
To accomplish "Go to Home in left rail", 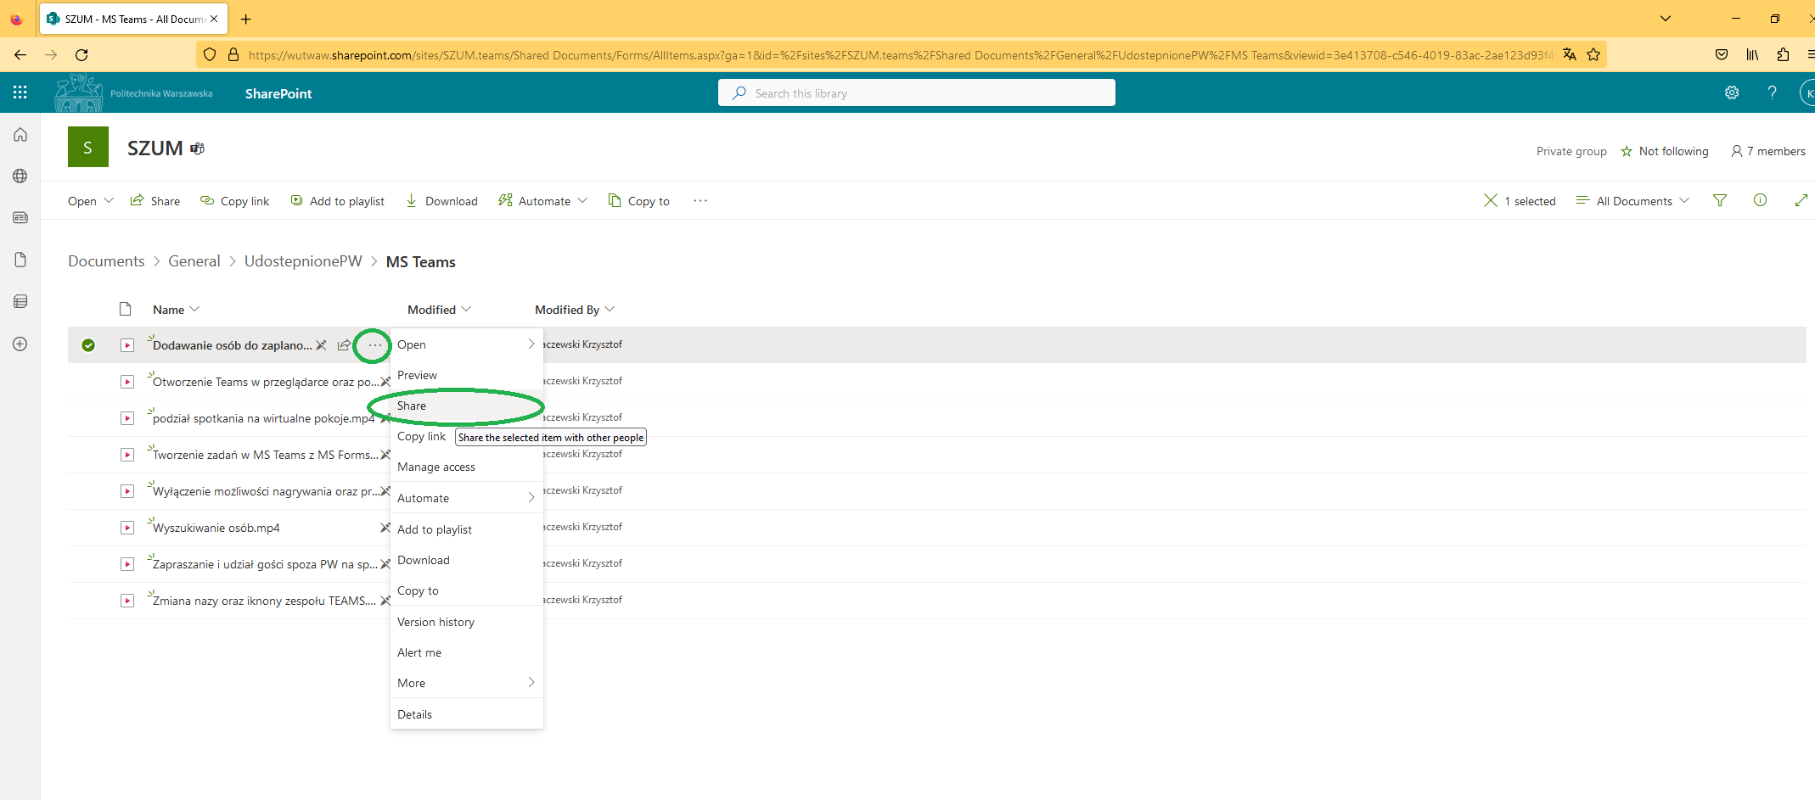I will click(20, 134).
